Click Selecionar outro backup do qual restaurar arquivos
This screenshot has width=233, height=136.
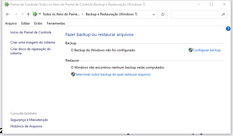pyautogui.click(x=113, y=74)
